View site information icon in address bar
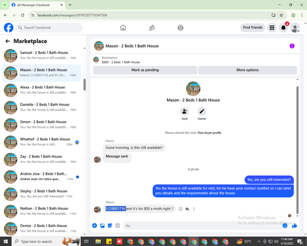The height and width of the screenshot is (246, 307). pos(33,15)
